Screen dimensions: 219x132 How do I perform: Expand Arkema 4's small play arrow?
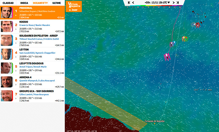(16, 85)
